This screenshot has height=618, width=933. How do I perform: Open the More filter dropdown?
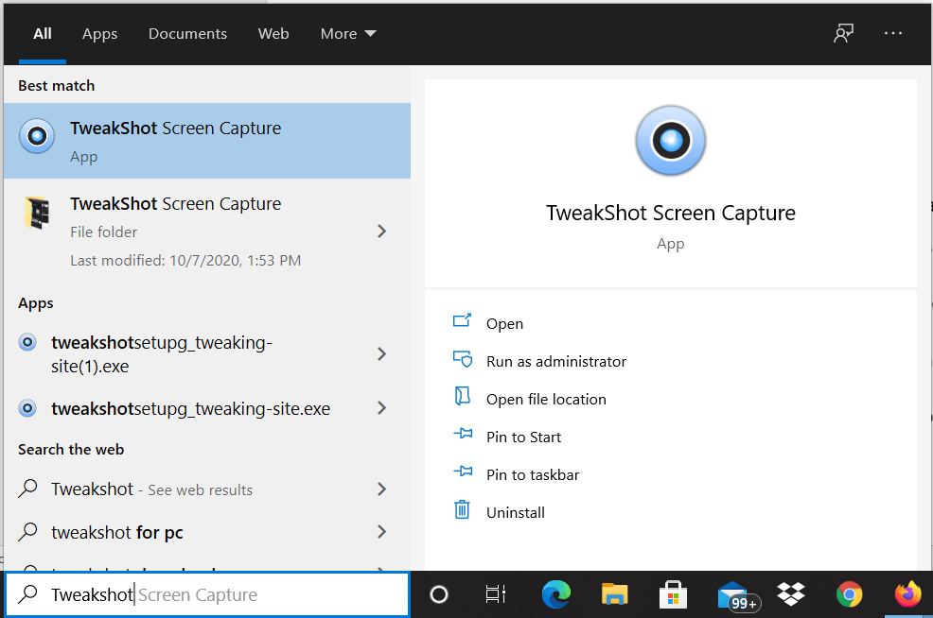pos(347,33)
